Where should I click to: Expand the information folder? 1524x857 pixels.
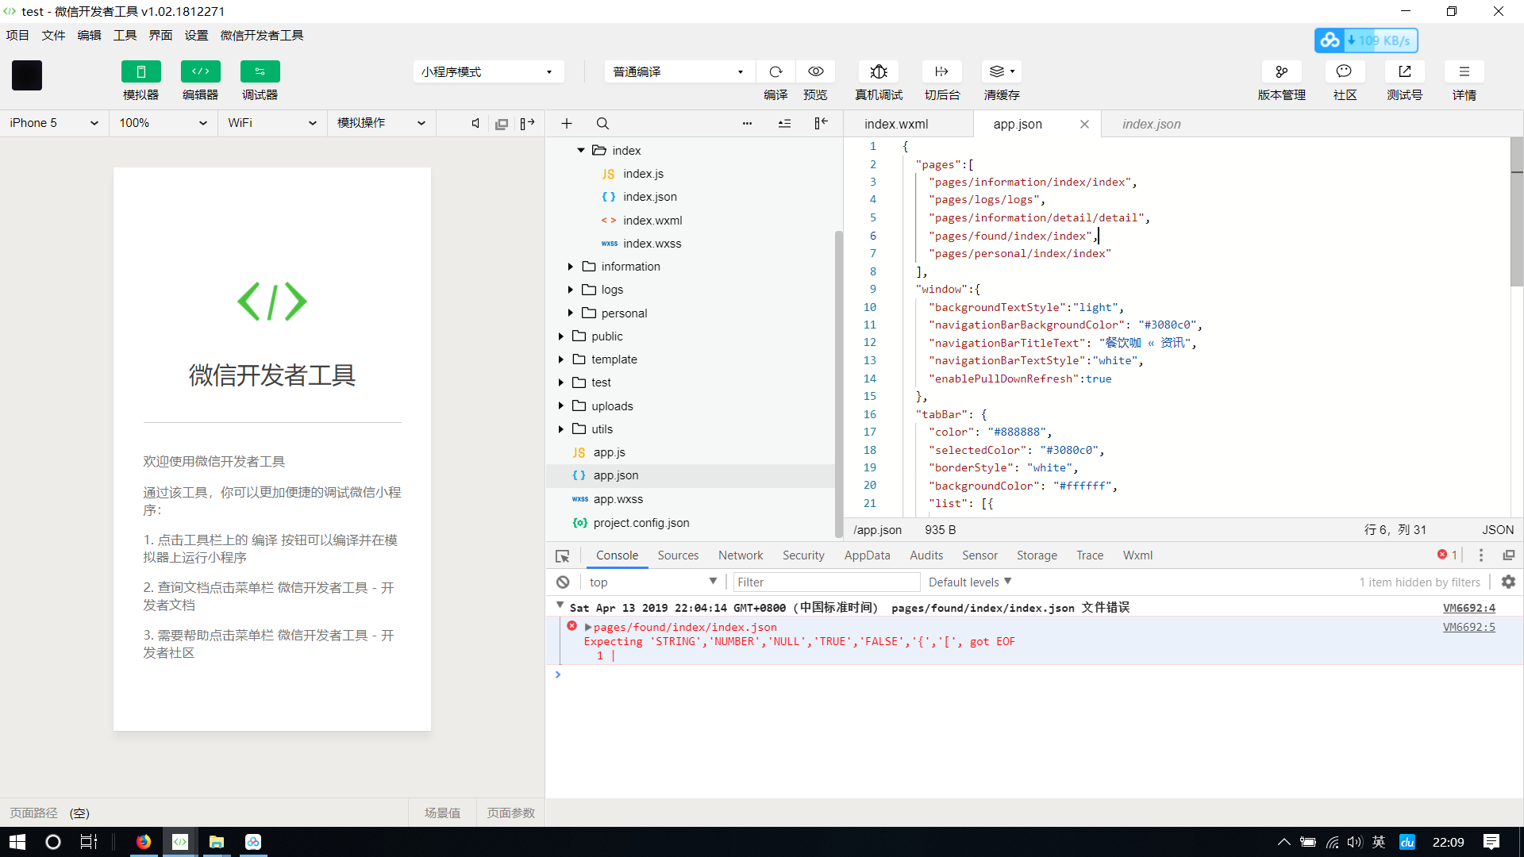click(570, 267)
